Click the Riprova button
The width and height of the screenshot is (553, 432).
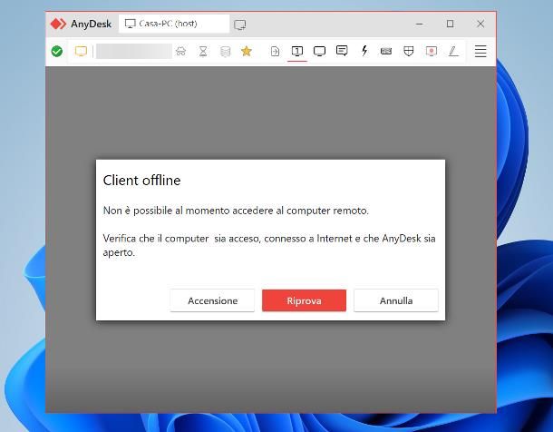(x=304, y=300)
